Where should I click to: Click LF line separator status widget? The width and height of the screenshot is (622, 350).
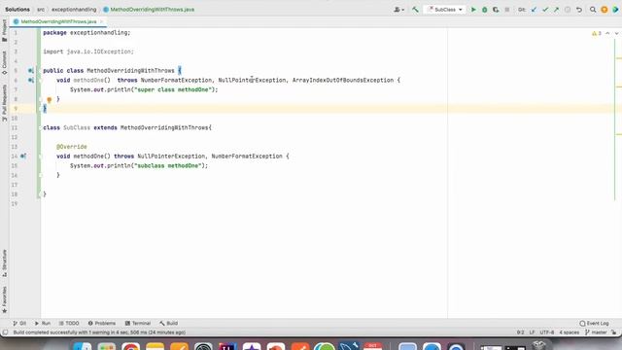[x=532, y=332]
